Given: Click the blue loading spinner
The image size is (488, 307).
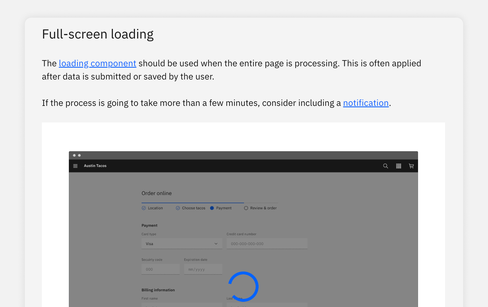Looking at the screenshot, I should click(x=243, y=287).
